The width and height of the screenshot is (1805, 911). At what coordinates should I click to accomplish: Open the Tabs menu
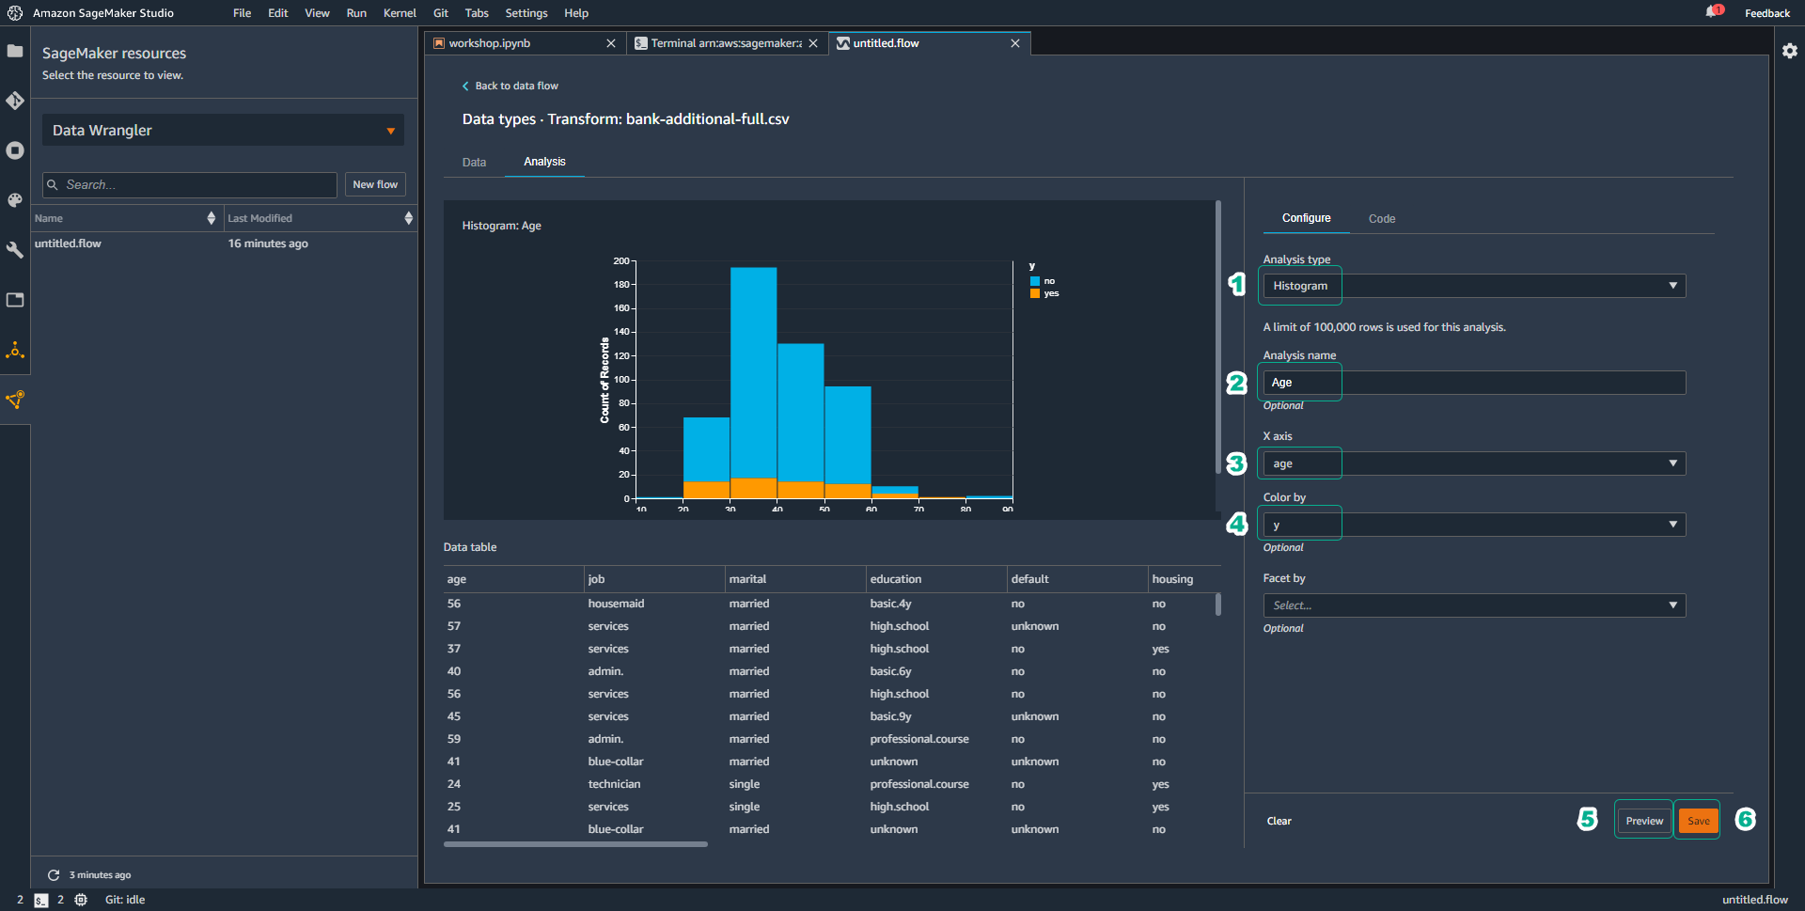[477, 13]
